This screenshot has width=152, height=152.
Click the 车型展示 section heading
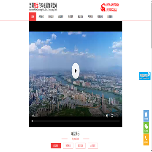[76, 133]
